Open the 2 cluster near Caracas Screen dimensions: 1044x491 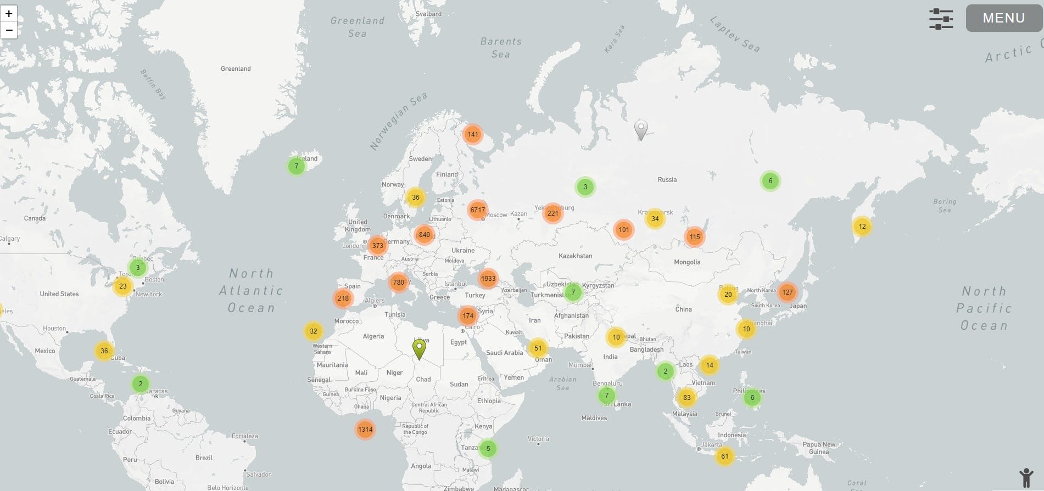click(x=141, y=384)
